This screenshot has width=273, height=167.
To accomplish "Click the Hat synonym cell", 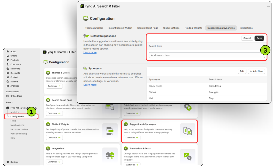I will point(151,98).
